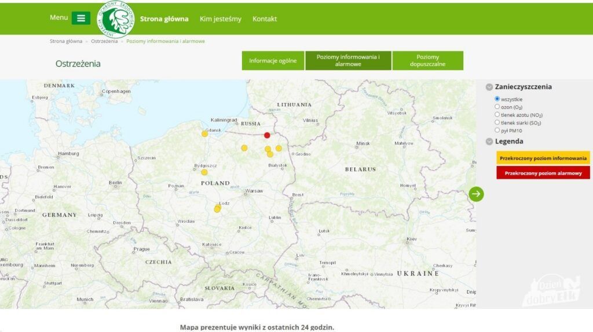Click the green arrow panel toggle
This screenshot has height=332, width=593.
(476, 194)
